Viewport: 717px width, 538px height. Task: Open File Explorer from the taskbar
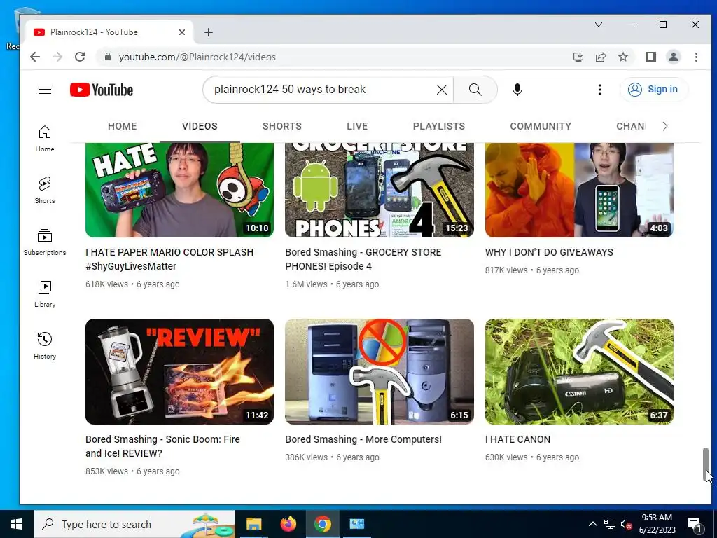pyautogui.click(x=253, y=524)
